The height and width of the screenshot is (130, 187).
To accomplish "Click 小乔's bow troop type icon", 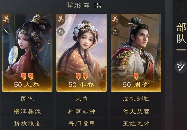I will 61,32.
